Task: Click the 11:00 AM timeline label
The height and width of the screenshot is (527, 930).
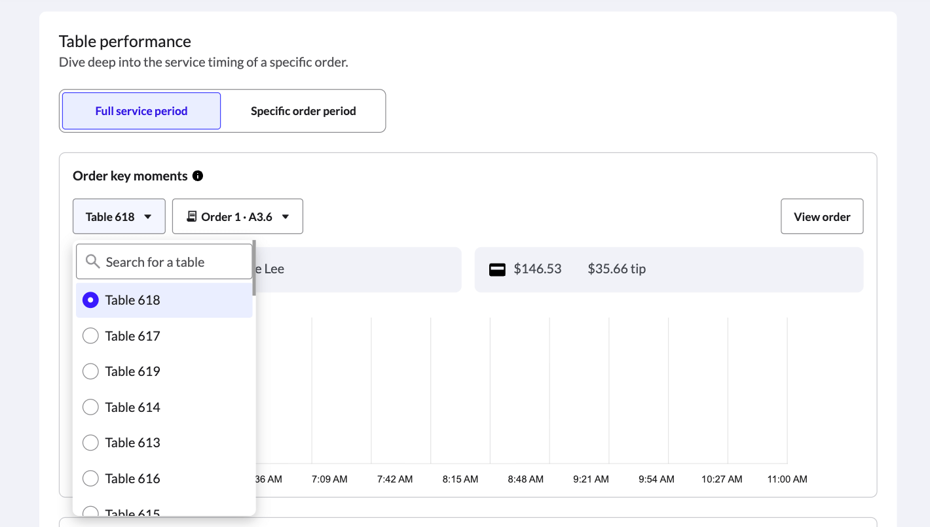Action: [787, 479]
